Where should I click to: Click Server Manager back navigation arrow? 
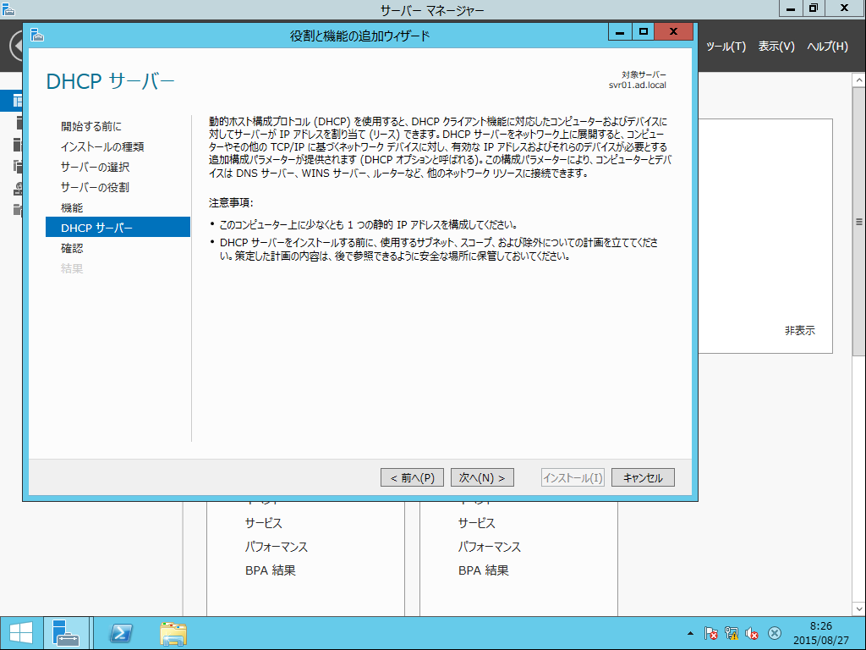pyautogui.click(x=17, y=46)
